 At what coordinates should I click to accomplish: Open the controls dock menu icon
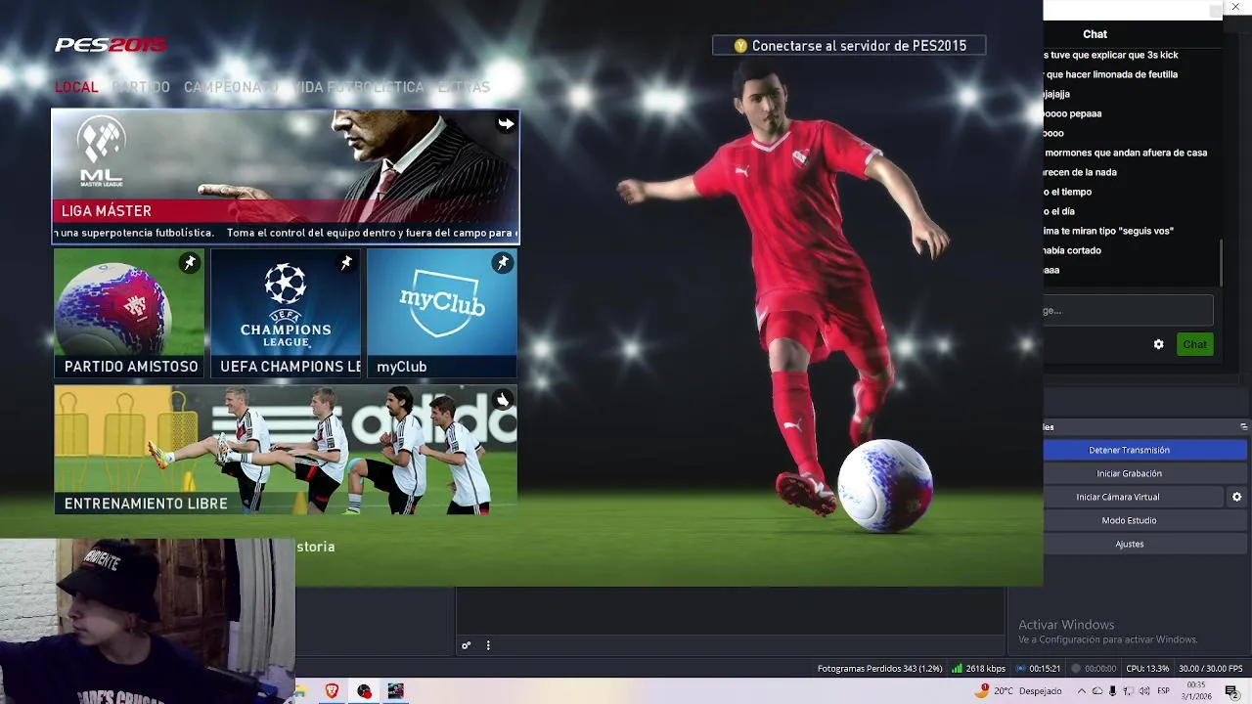click(1243, 426)
